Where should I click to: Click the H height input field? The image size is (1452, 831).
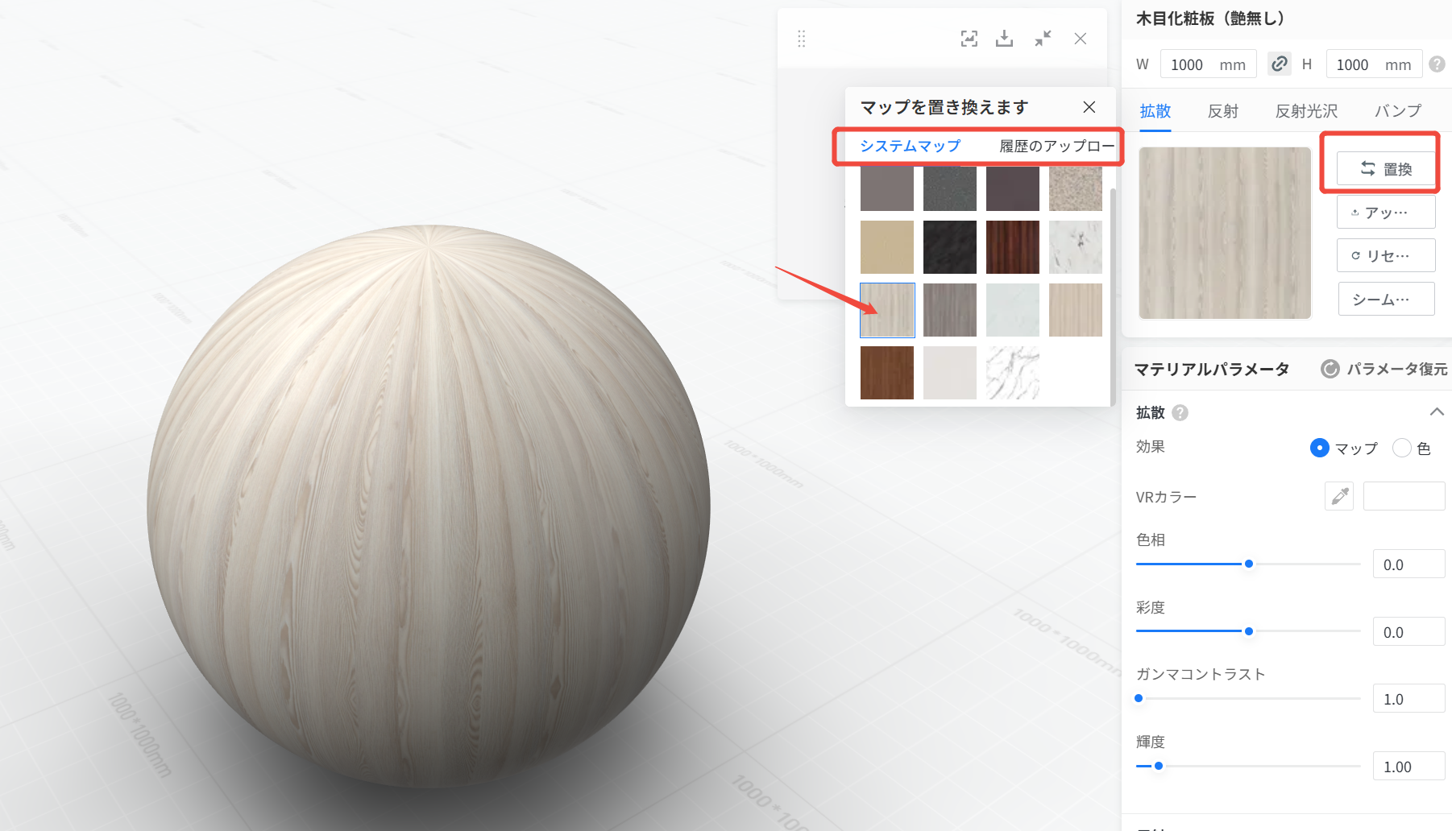(x=1374, y=64)
